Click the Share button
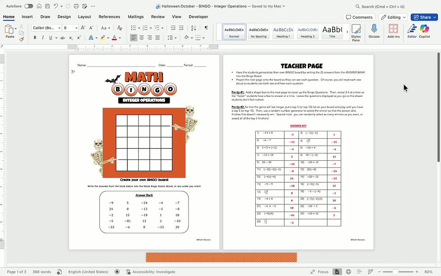 point(424,17)
